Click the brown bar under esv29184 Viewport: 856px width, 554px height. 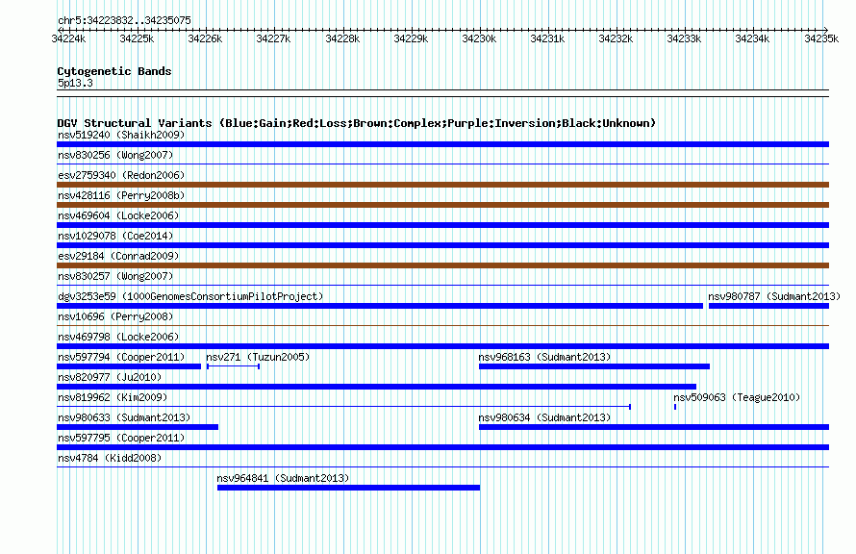click(x=442, y=265)
